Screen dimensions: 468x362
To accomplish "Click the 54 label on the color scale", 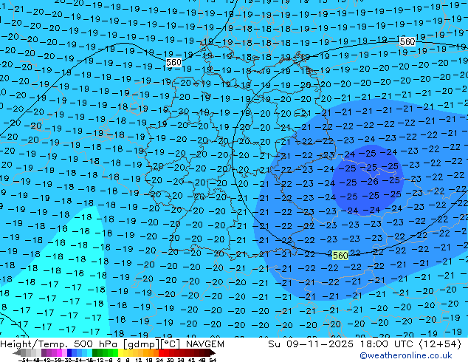I will [213, 360].
